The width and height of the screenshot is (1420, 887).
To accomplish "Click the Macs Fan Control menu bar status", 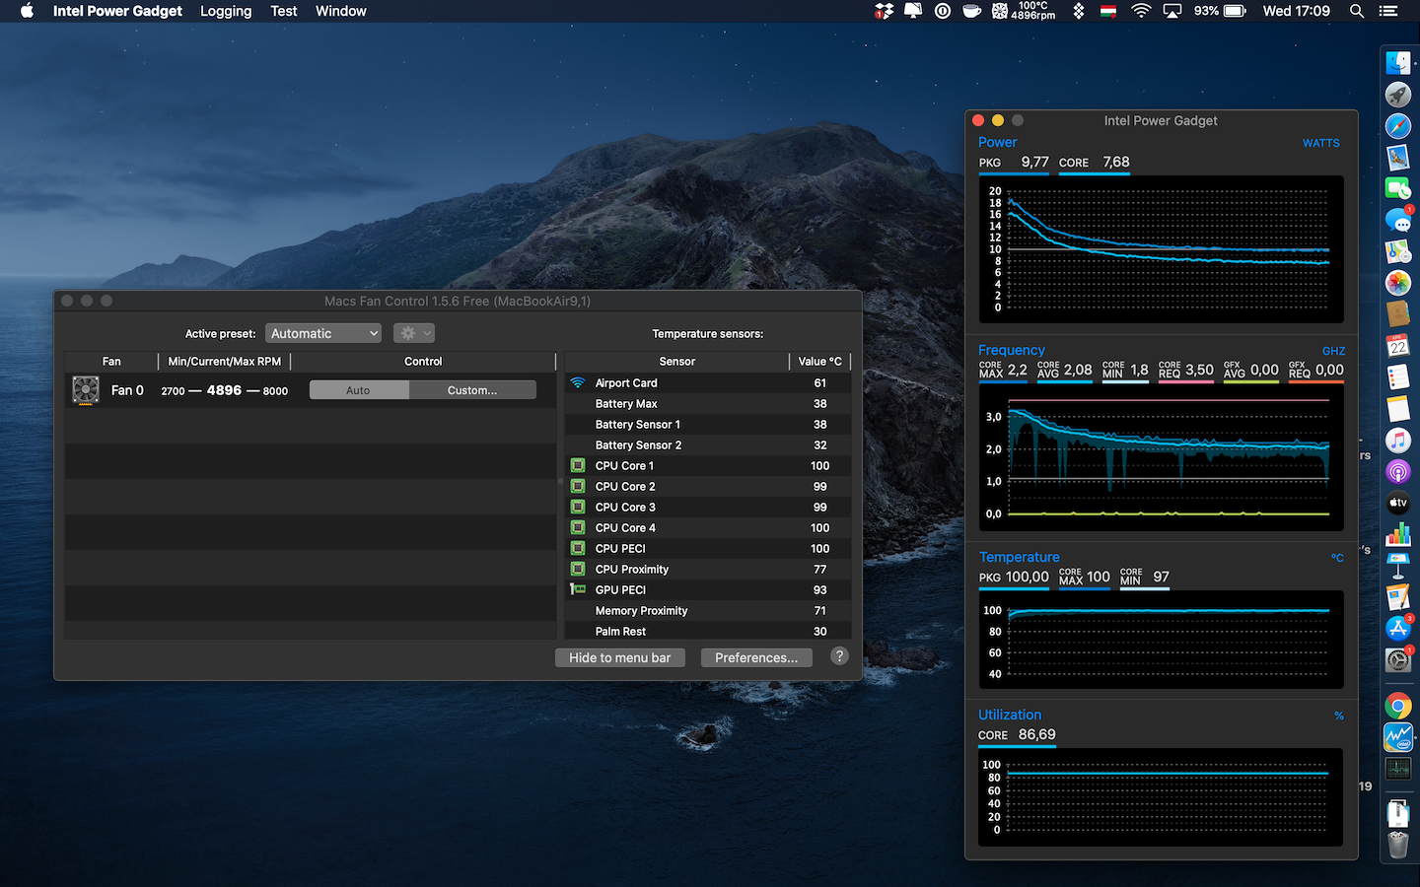I will click(1023, 11).
